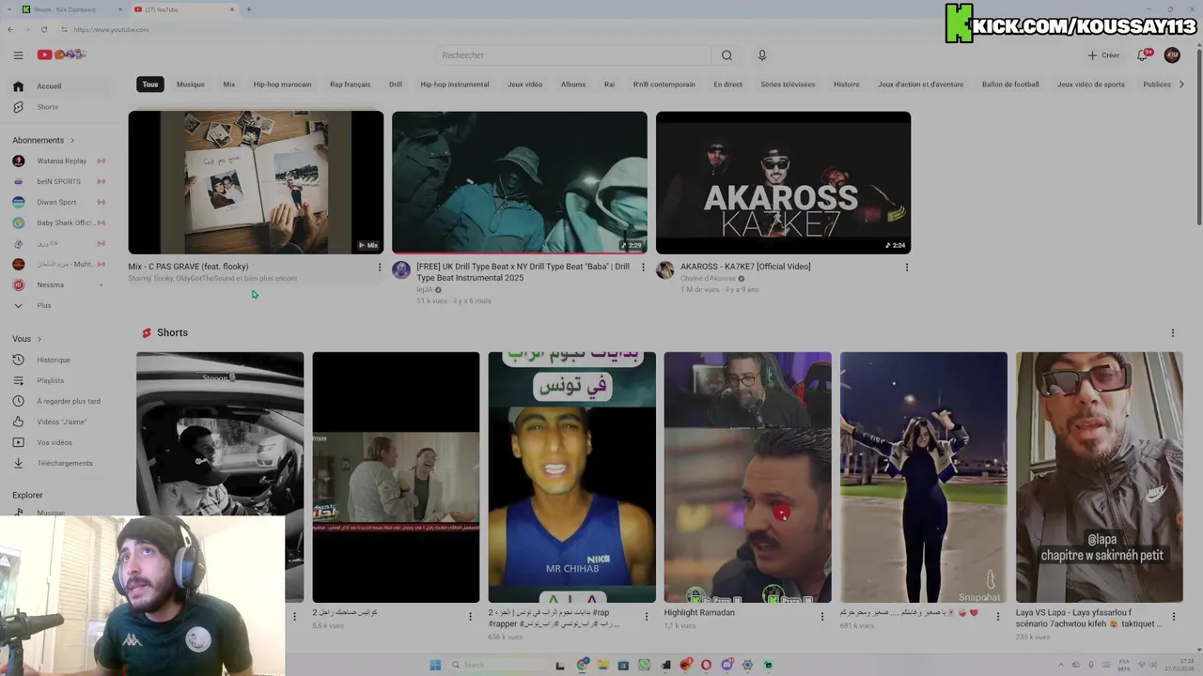Click the YouTube logo
Viewport: 1203px width, 676px height.
tap(61, 54)
